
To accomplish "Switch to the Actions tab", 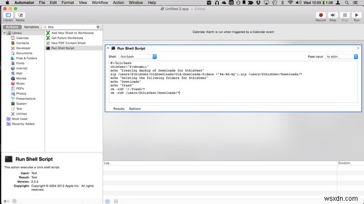I will click(x=12, y=27).
